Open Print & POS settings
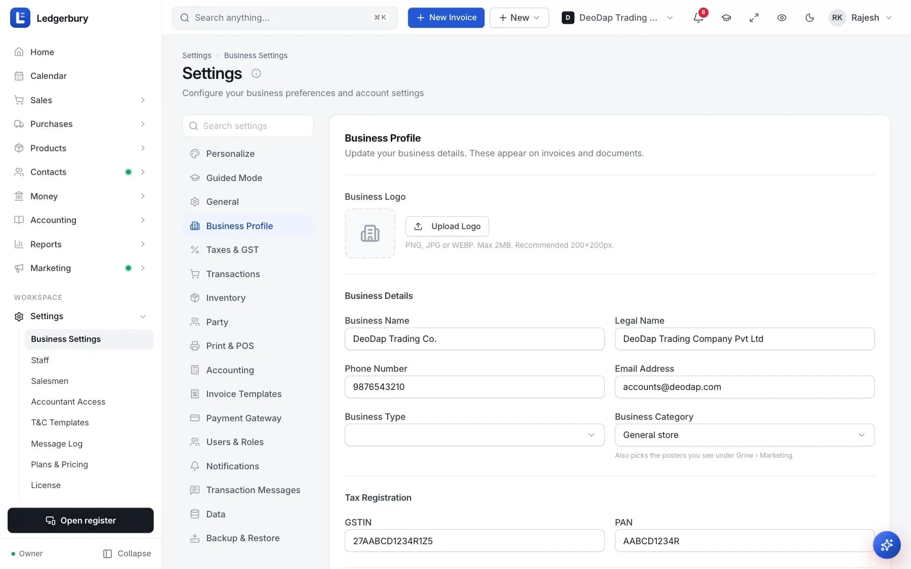The height and width of the screenshot is (569, 911). pos(248,346)
